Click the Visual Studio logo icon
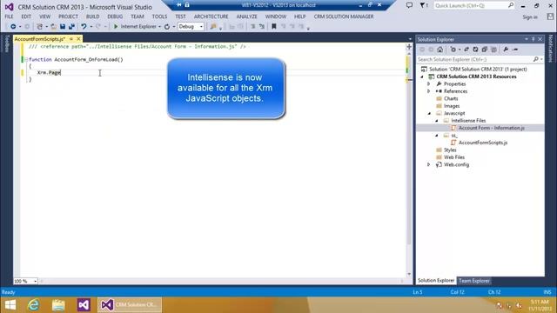The width and height of the screenshot is (557, 313). coord(10,7)
